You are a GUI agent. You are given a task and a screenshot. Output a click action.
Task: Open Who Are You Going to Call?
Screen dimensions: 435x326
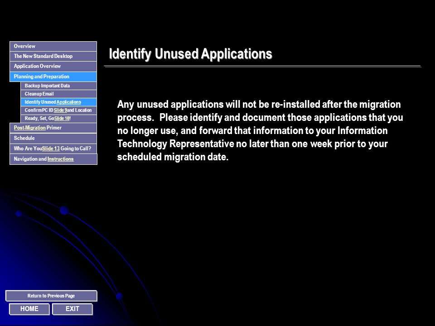click(x=53, y=149)
